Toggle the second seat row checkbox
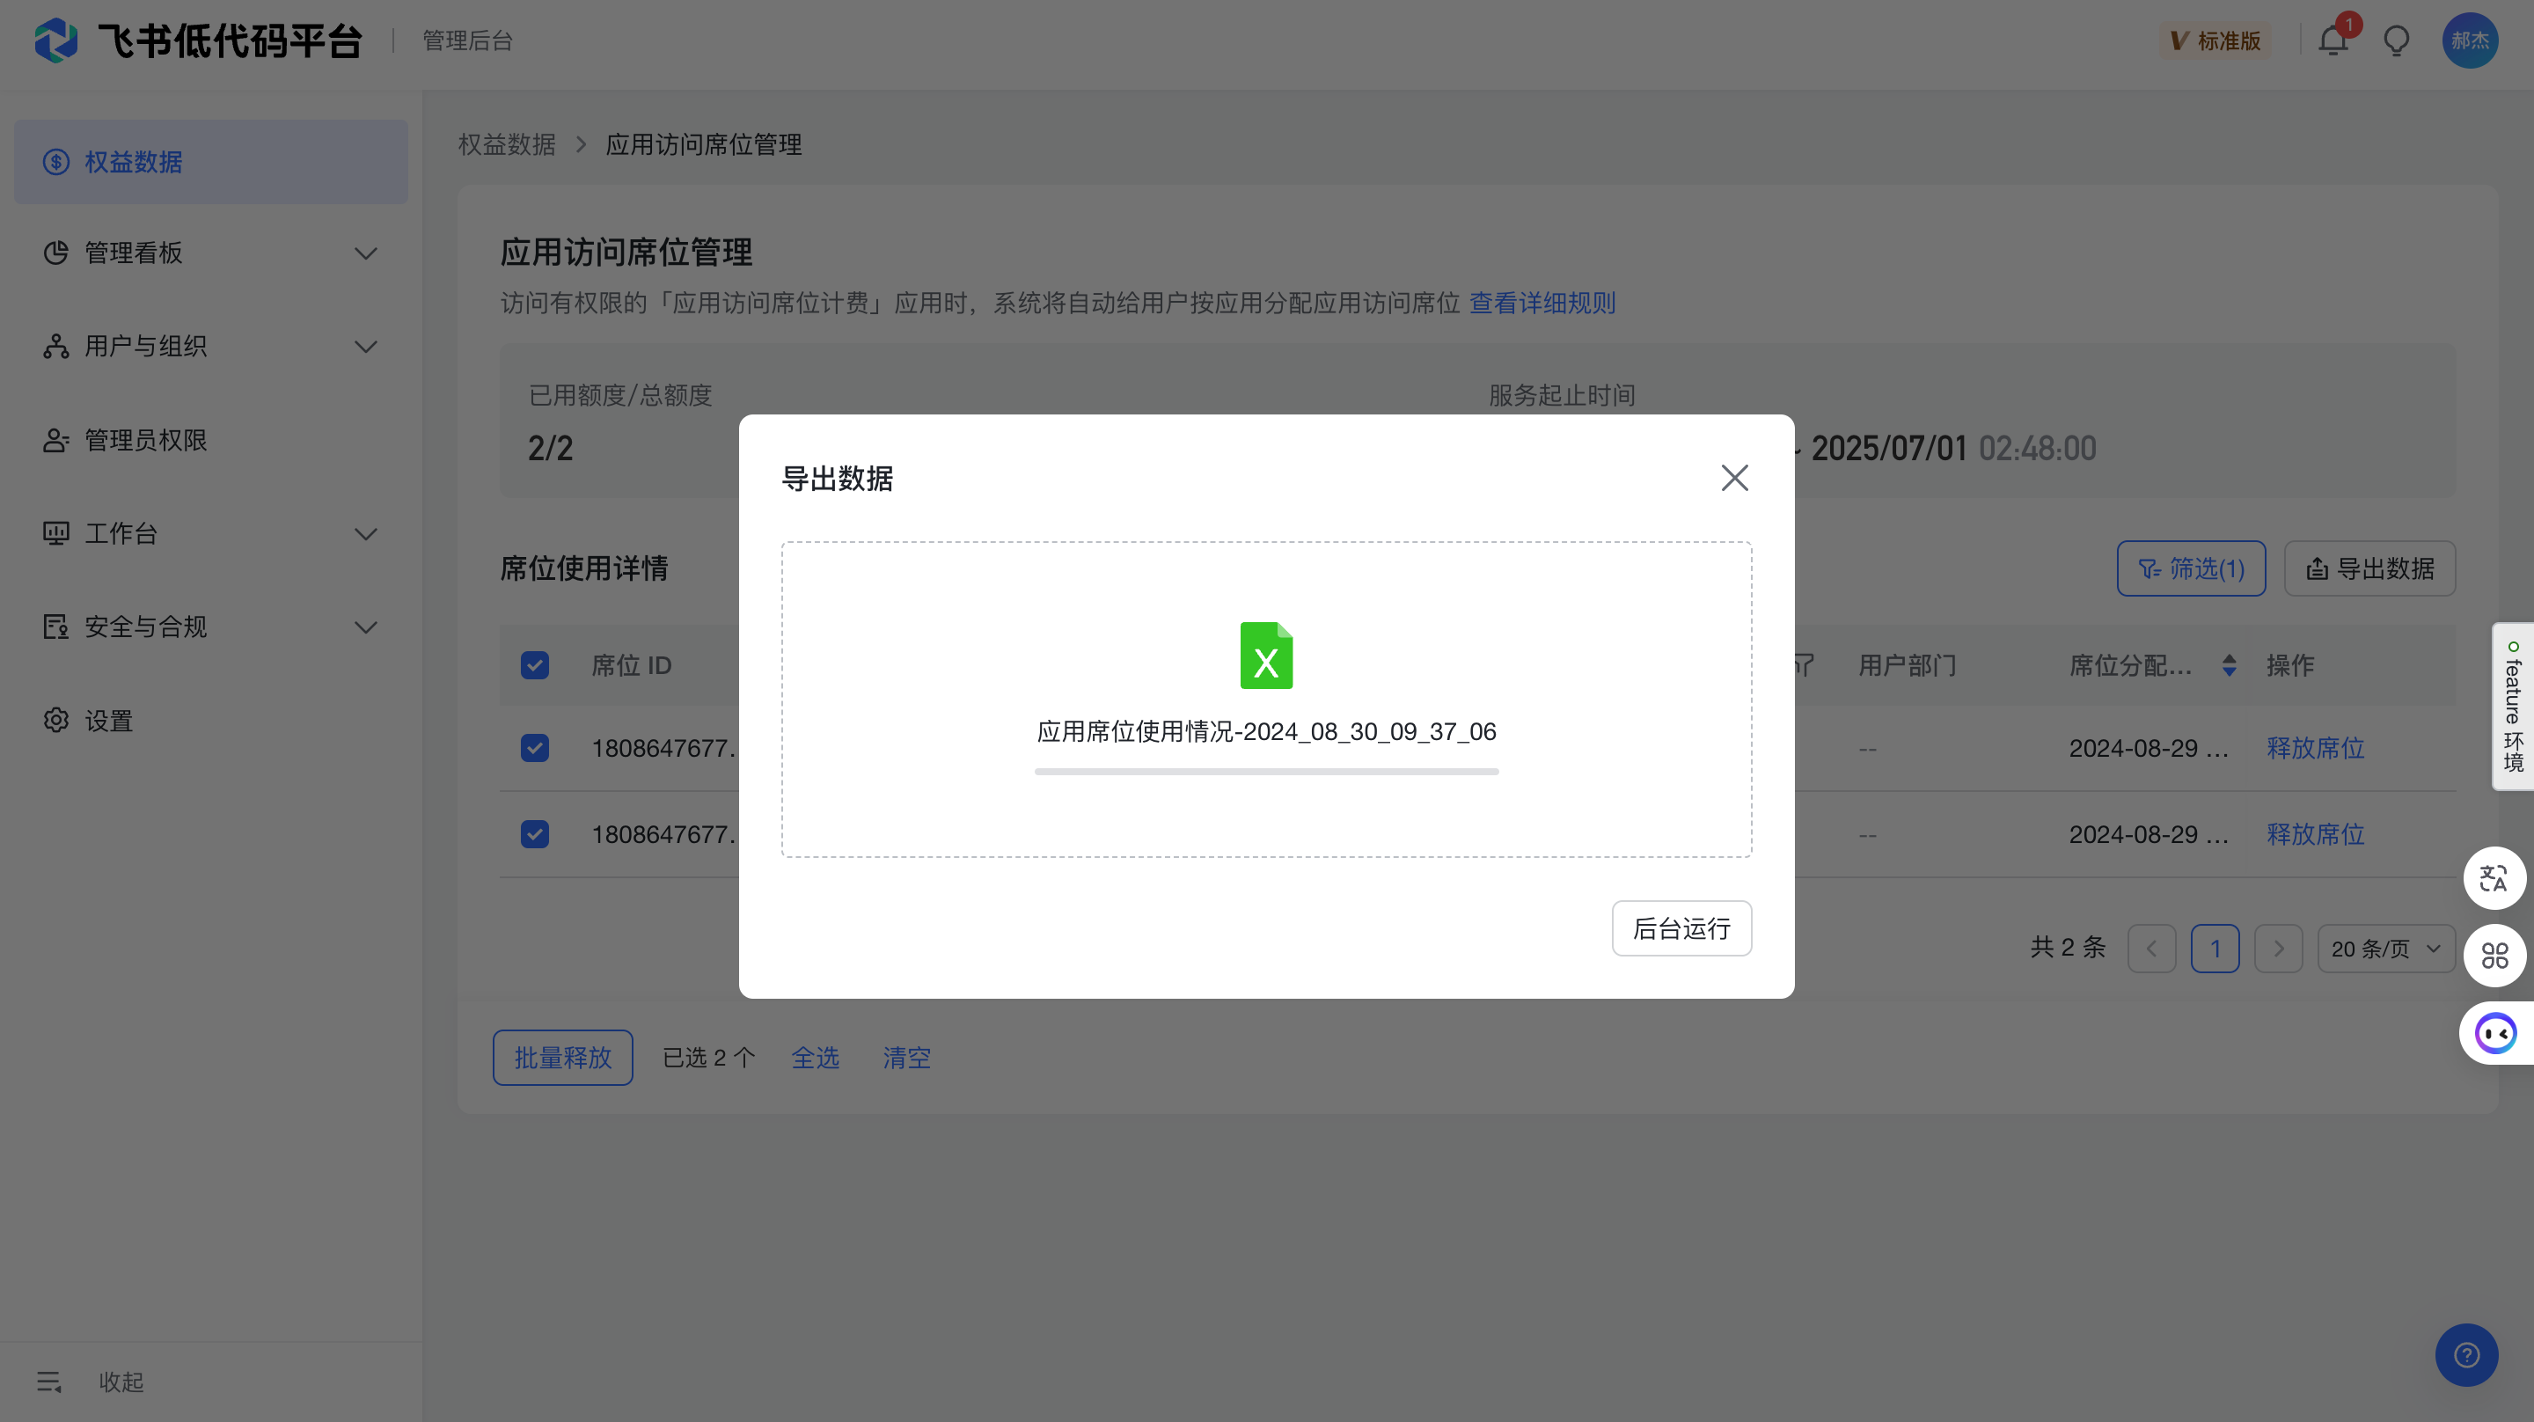Image resolution: width=2534 pixels, height=1422 pixels. (x=535, y=834)
